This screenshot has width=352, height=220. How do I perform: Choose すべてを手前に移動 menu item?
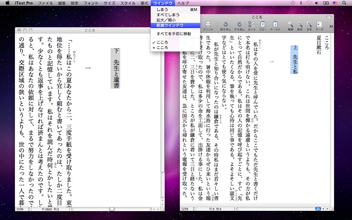[x=176, y=34]
